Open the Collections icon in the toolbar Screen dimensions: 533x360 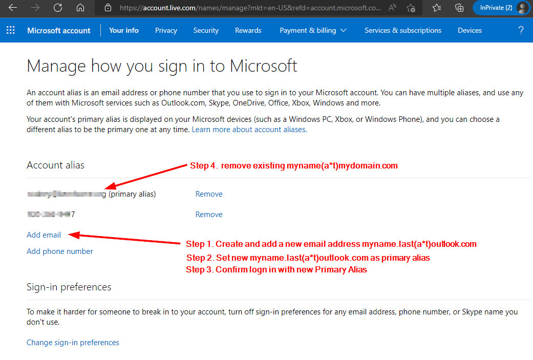459,8
